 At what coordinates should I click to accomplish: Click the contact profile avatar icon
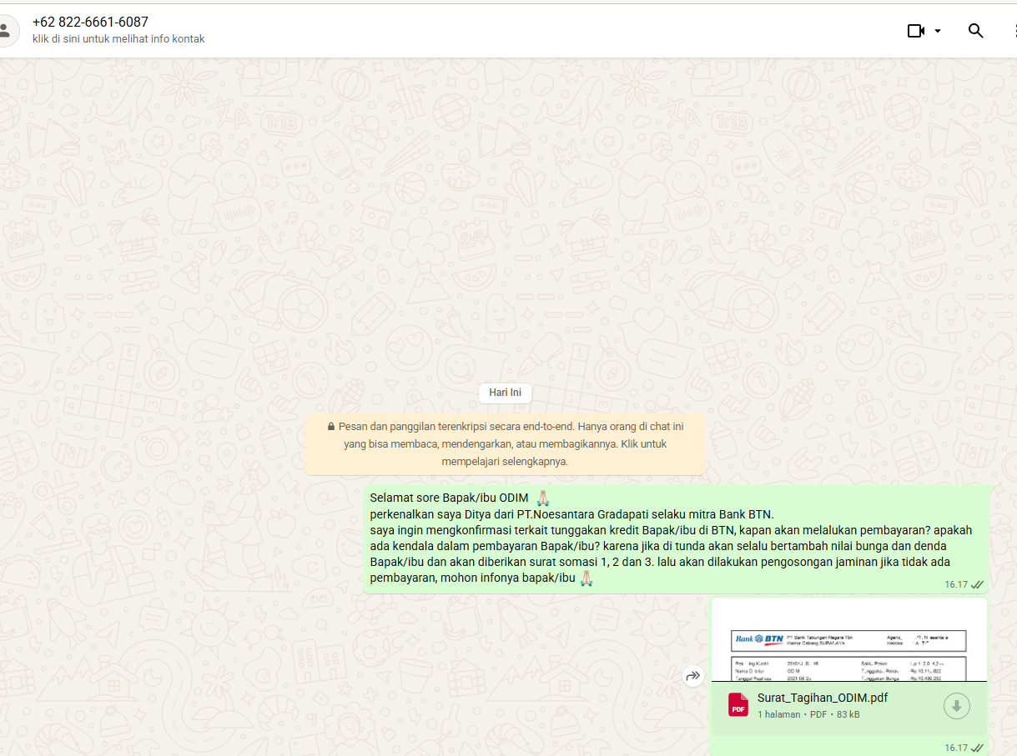pos(5,31)
